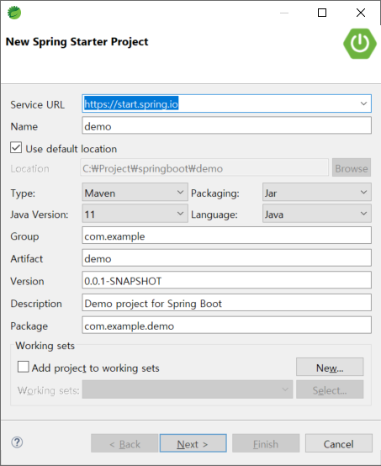
Task: Click the Group field with com.example
Action: click(226, 236)
